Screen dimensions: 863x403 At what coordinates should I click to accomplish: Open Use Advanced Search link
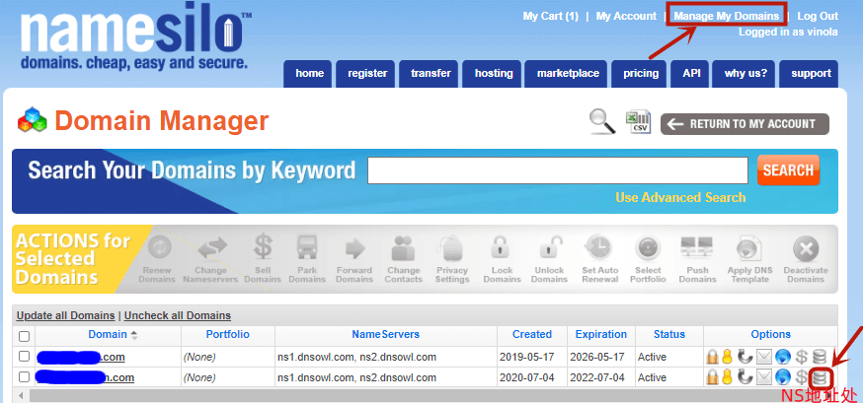pyautogui.click(x=680, y=197)
